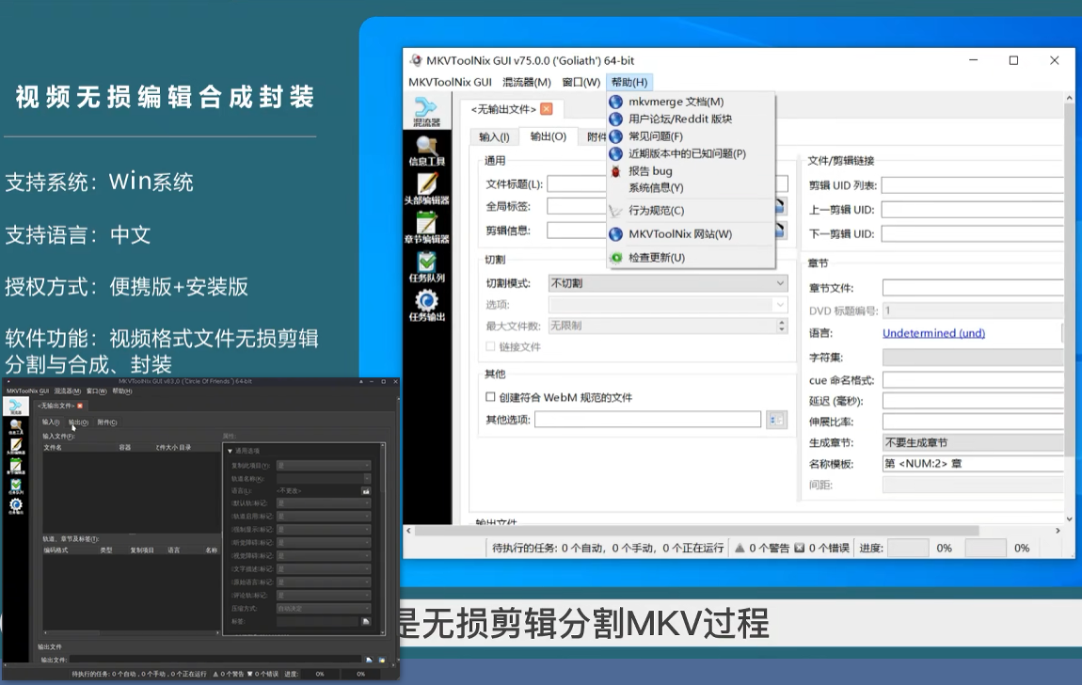Open the 窗口(W) menu in the light window
This screenshot has height=685, width=1082.
pyautogui.click(x=581, y=82)
